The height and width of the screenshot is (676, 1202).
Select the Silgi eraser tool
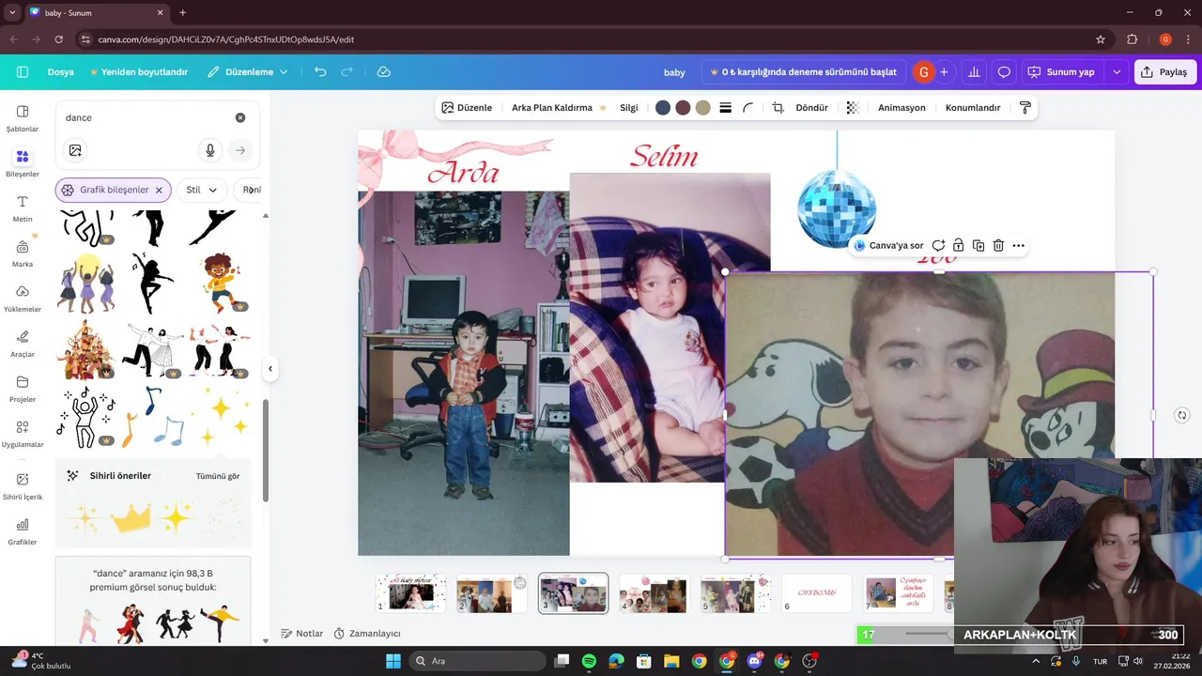pos(629,108)
